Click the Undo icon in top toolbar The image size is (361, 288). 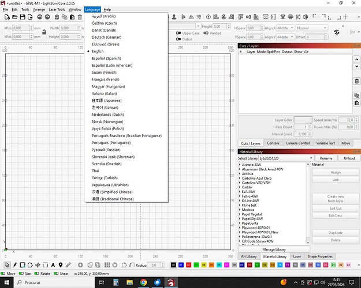tap(40, 17)
